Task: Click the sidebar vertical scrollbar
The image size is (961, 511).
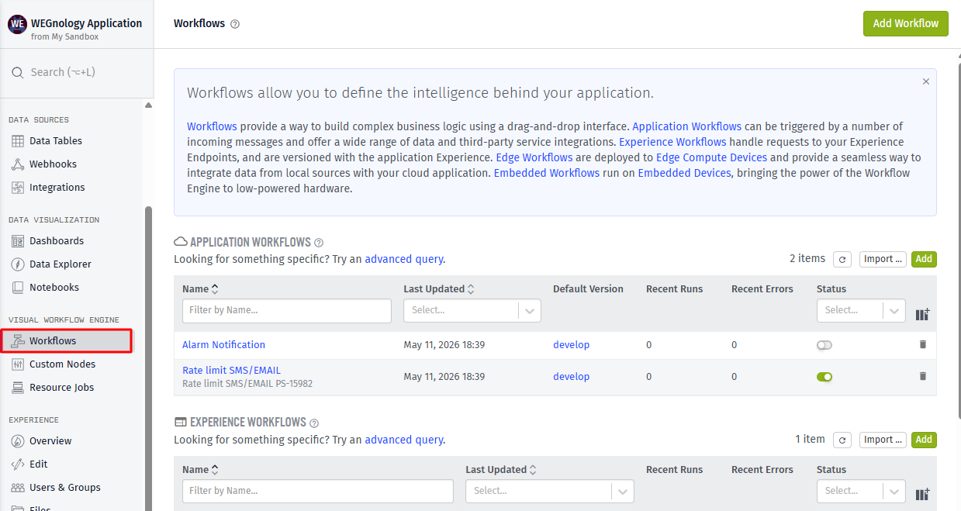Action: coord(148,357)
